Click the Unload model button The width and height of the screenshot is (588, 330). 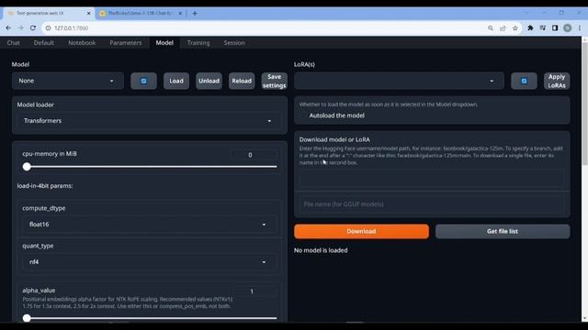tap(209, 81)
